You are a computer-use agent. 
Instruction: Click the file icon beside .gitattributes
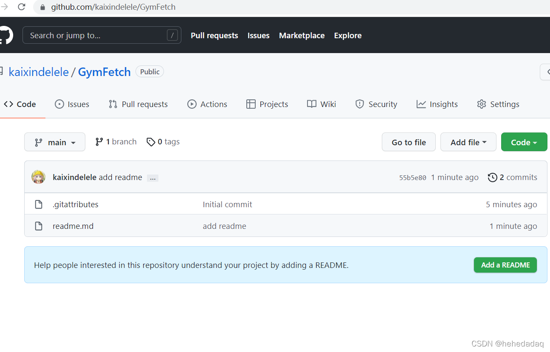[39, 204]
